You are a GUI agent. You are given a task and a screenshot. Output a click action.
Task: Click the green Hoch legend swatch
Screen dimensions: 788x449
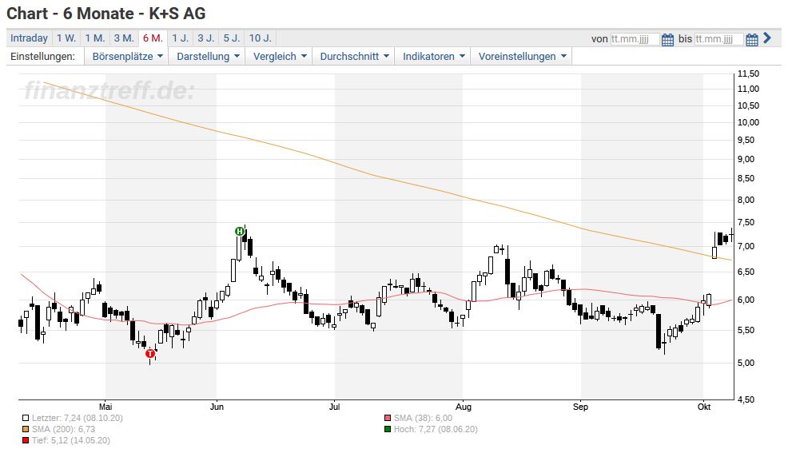point(388,429)
